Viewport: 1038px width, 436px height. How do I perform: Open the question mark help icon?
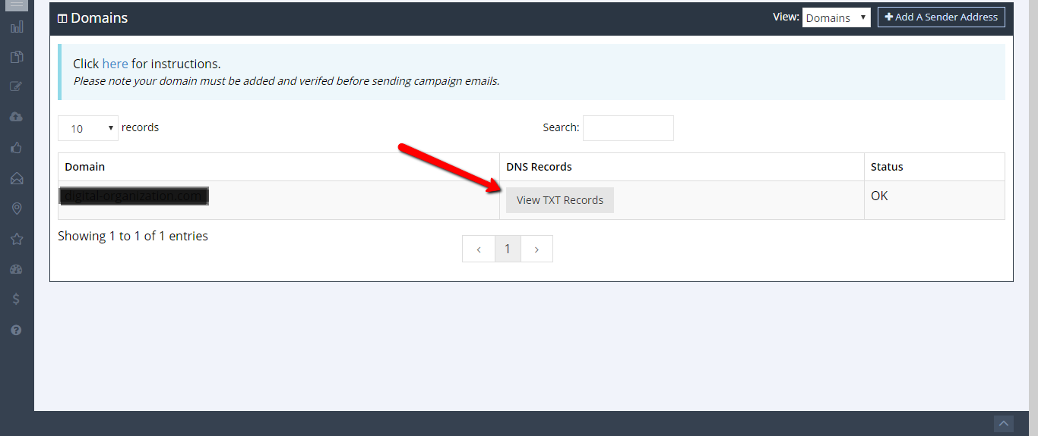click(17, 330)
